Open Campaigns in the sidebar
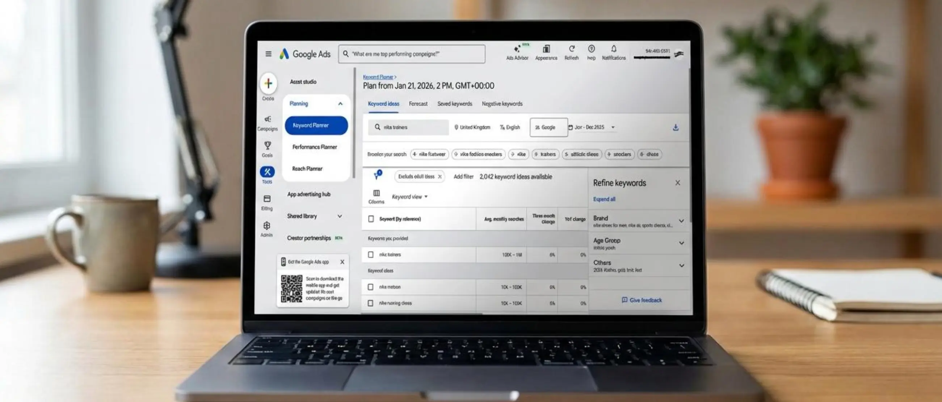 pos(268,123)
